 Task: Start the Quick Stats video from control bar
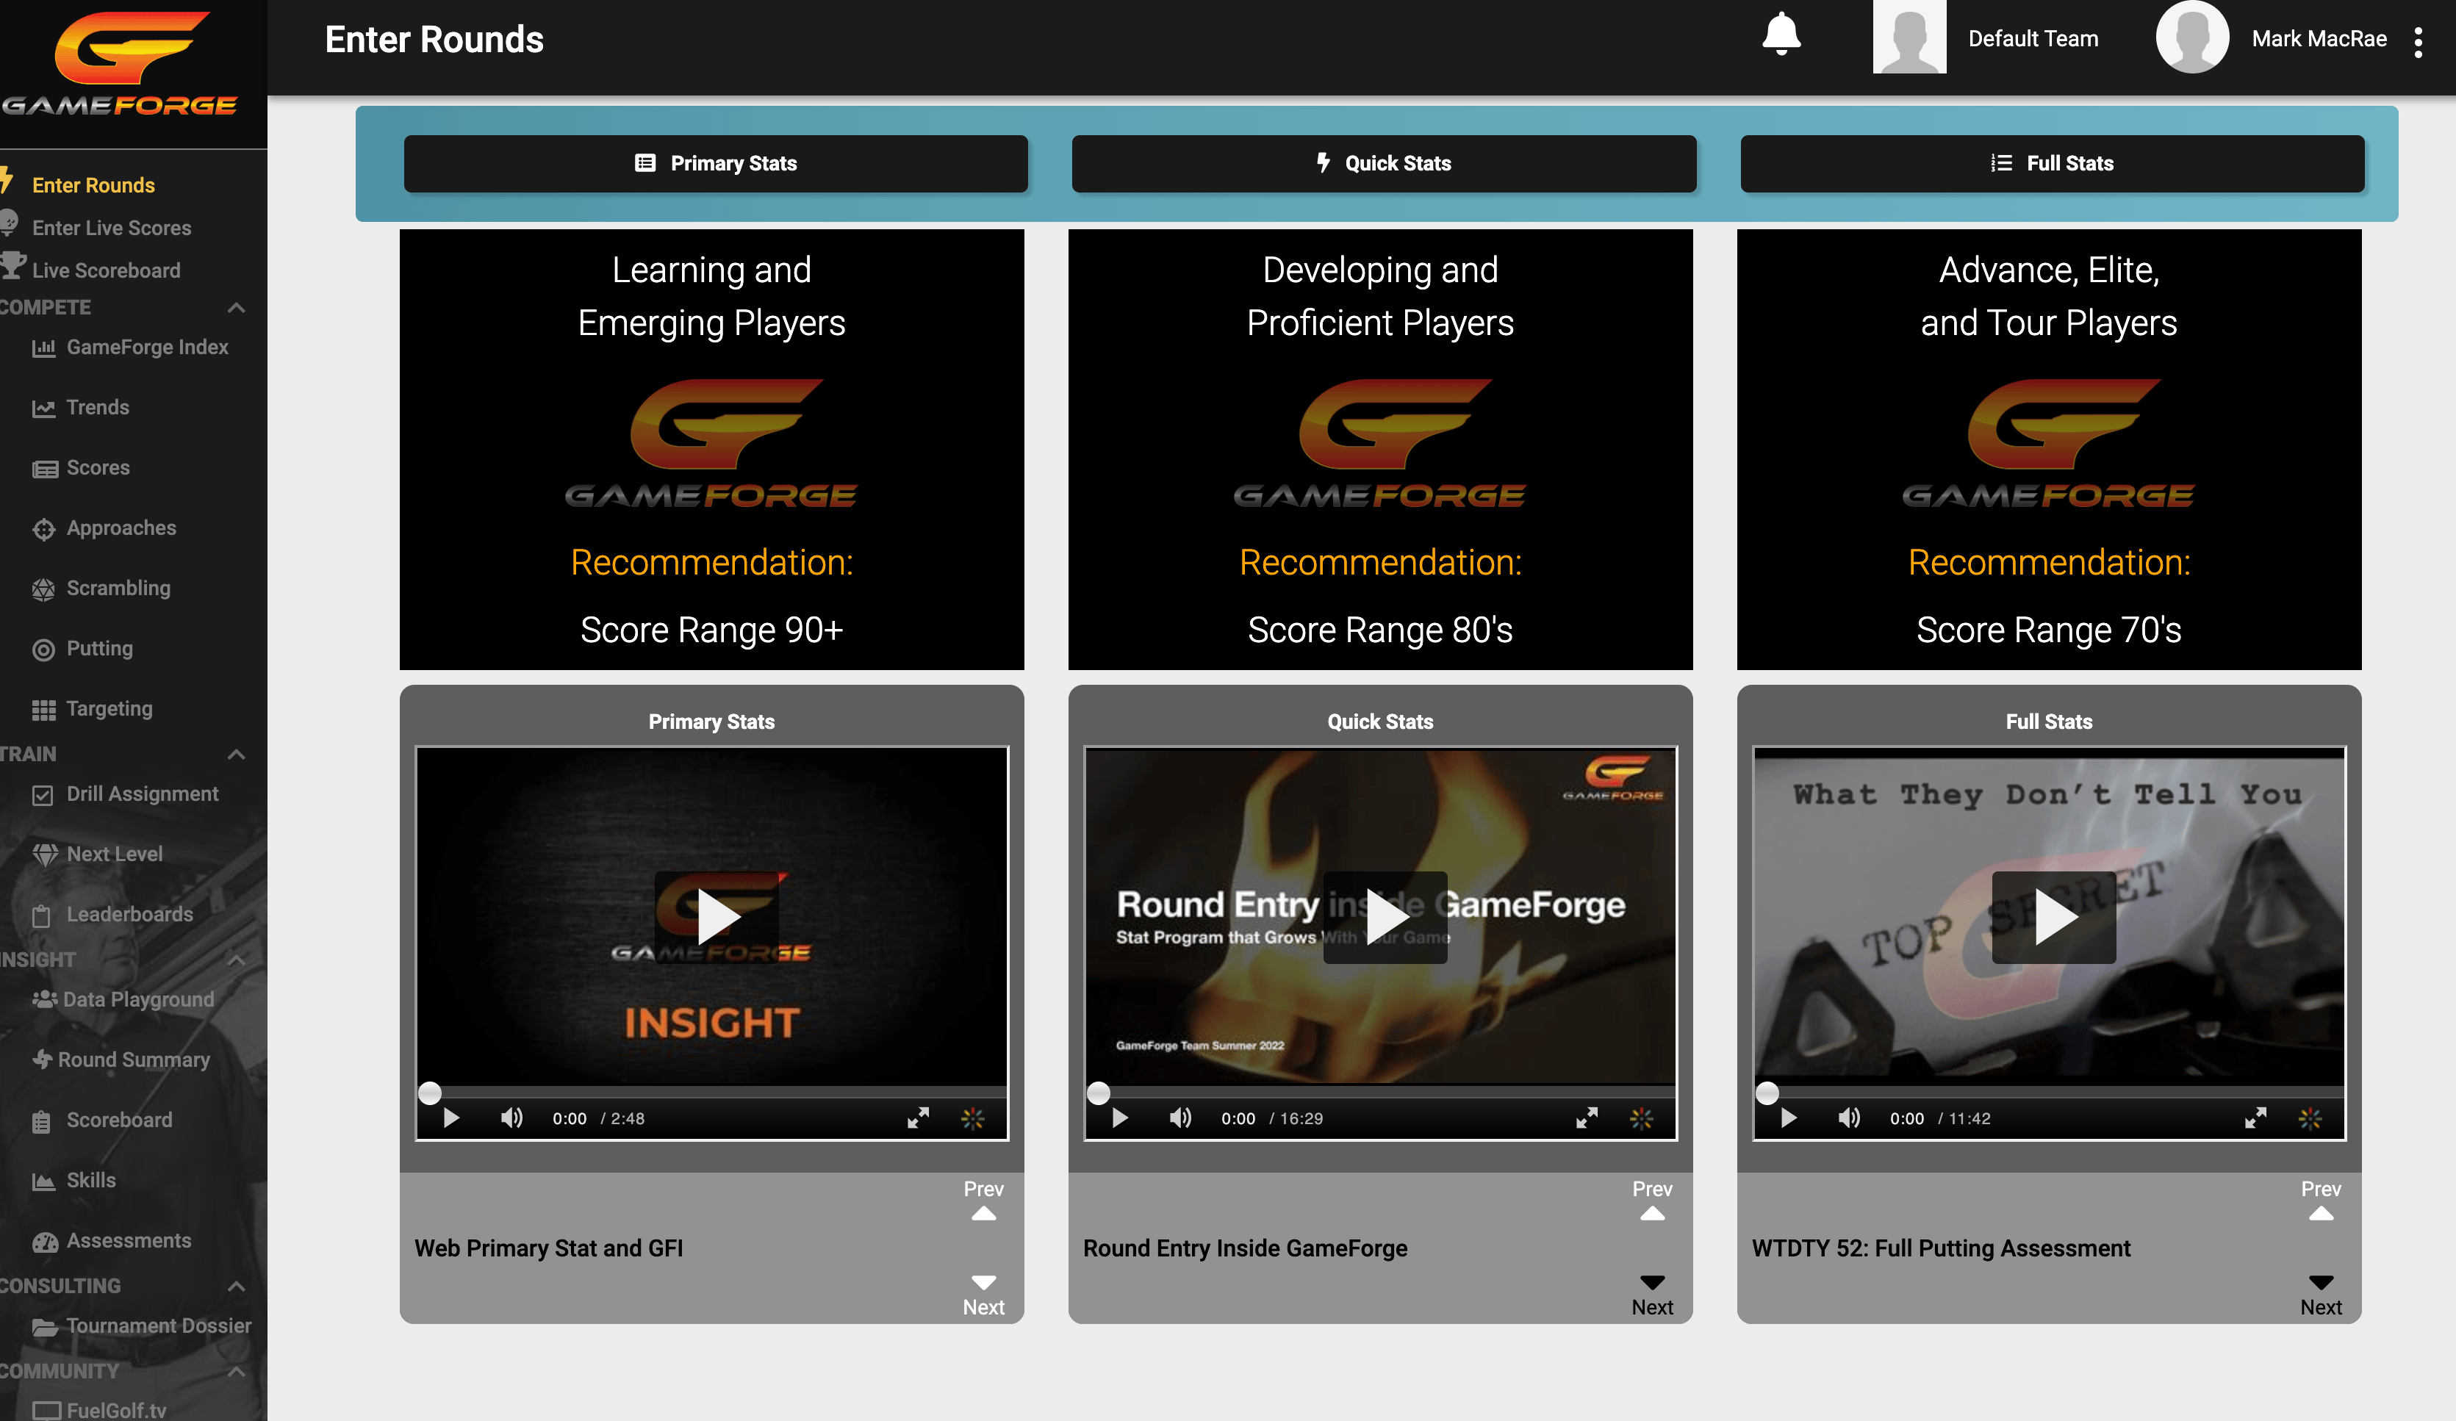tap(1120, 1118)
